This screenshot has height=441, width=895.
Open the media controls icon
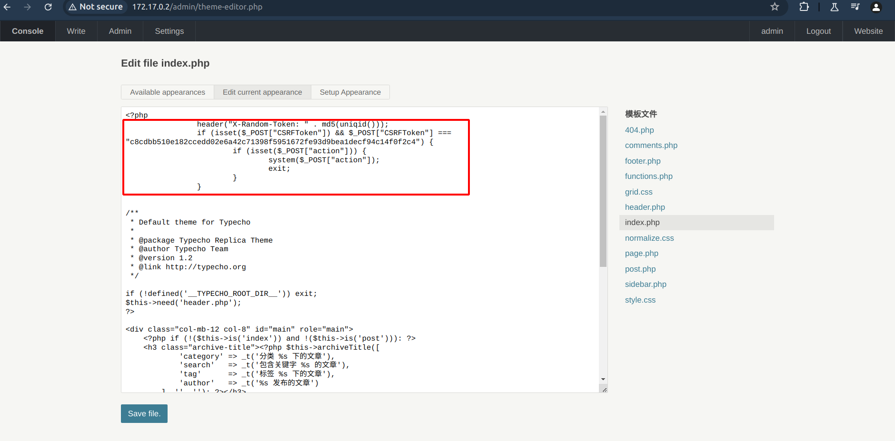[x=855, y=7]
